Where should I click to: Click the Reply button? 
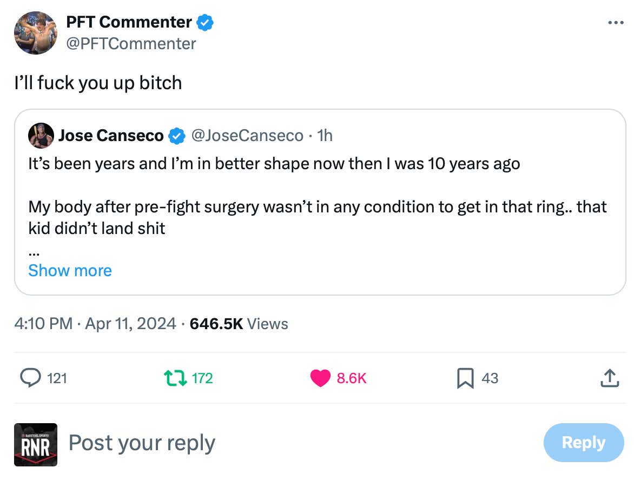(584, 443)
